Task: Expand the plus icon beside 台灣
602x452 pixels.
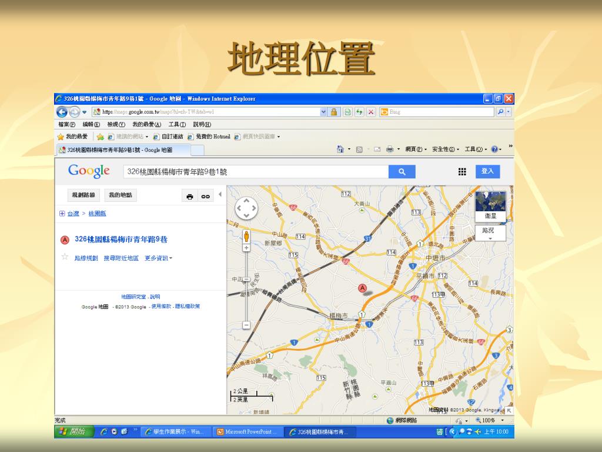Action: (x=62, y=214)
